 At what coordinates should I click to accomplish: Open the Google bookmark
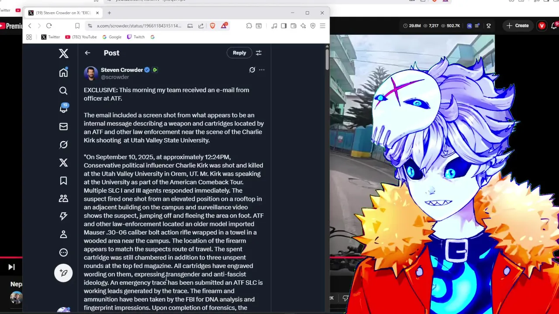pos(112,37)
